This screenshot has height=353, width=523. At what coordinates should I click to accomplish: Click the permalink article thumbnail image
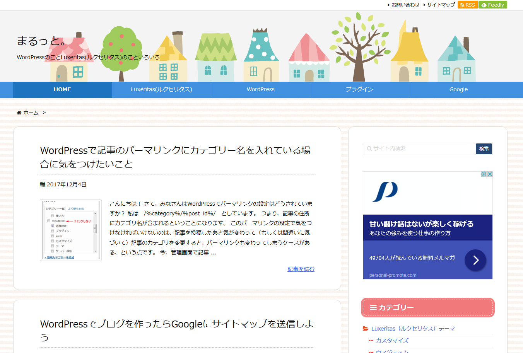[71, 230]
